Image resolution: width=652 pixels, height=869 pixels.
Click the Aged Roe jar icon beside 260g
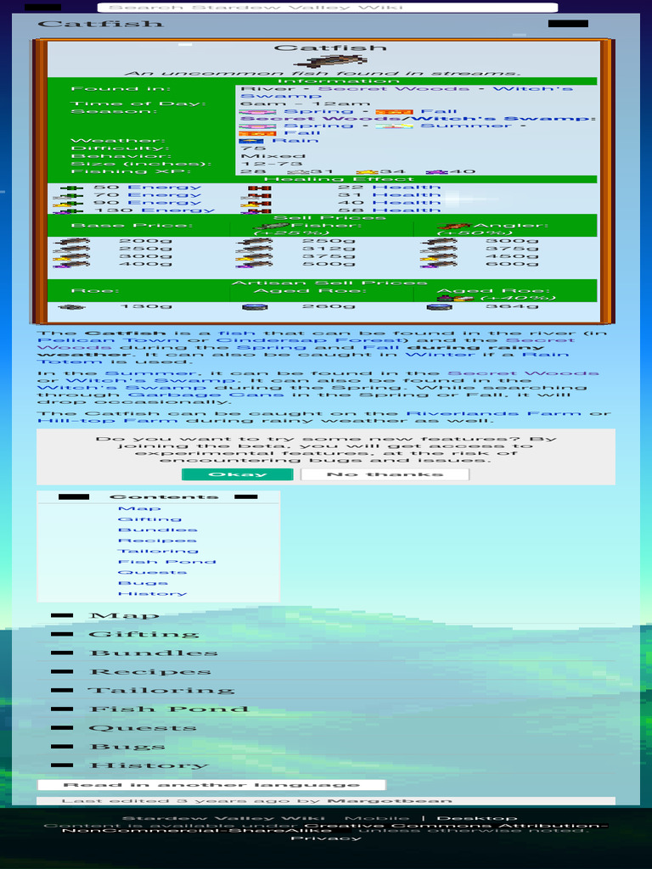click(x=256, y=306)
